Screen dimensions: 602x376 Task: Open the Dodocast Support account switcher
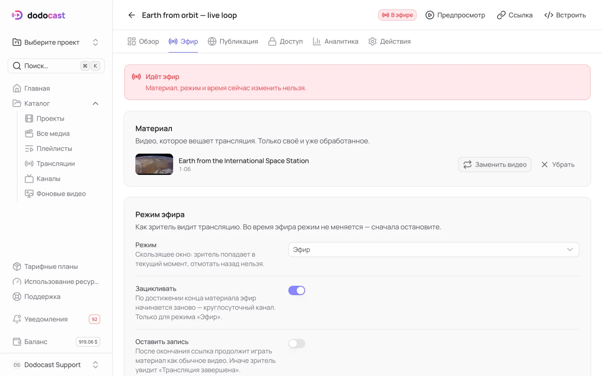(x=56, y=365)
